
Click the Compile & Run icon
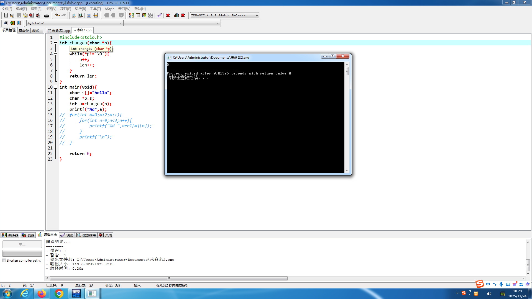[x=144, y=15]
